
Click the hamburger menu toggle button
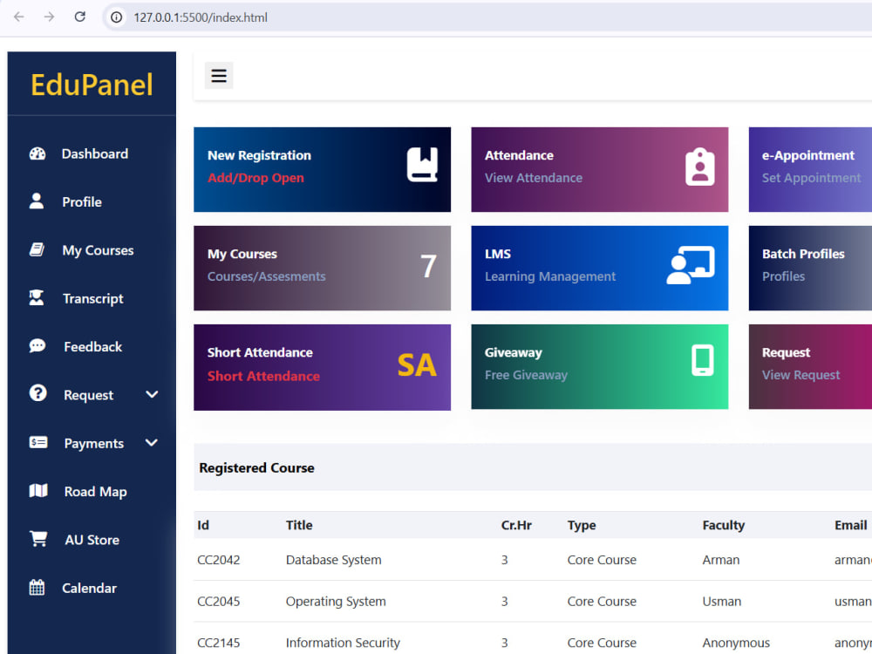coord(219,75)
